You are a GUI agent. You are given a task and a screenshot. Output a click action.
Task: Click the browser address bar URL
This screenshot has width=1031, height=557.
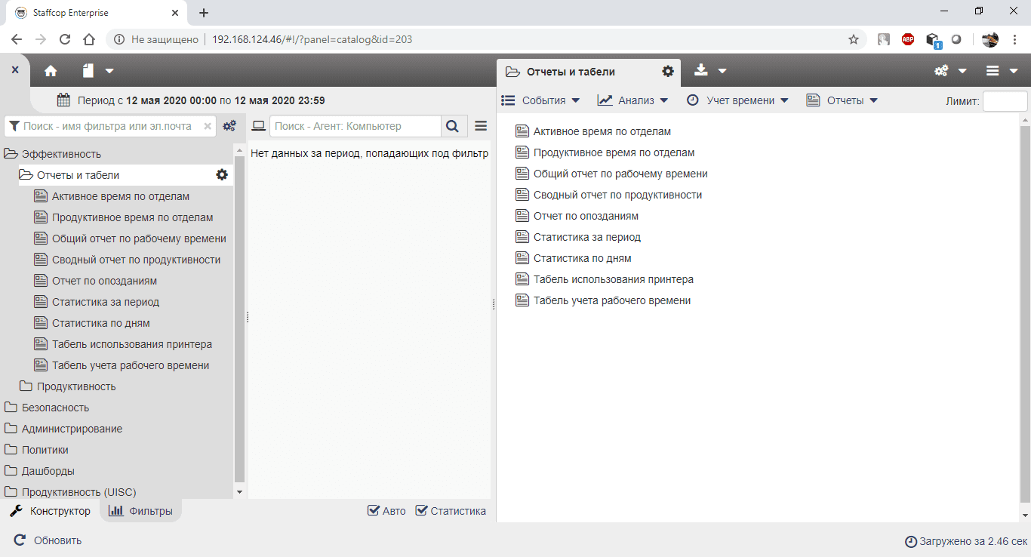point(312,39)
